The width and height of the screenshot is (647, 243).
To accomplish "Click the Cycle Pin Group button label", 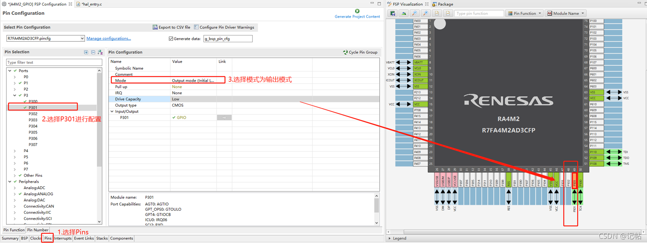I will [363, 52].
